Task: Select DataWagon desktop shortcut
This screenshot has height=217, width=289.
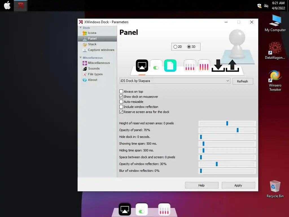Action: pos(275,50)
